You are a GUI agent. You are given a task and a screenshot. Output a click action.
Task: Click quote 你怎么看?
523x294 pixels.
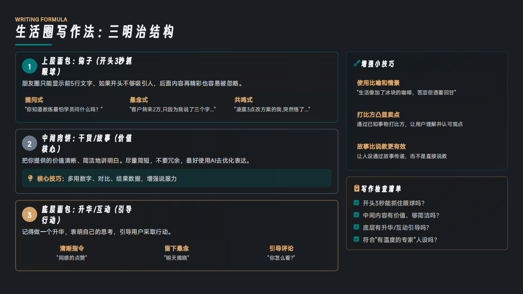[281, 257]
